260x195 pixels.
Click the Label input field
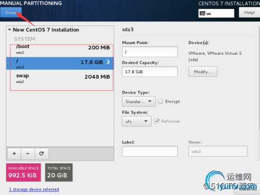click(150, 151)
